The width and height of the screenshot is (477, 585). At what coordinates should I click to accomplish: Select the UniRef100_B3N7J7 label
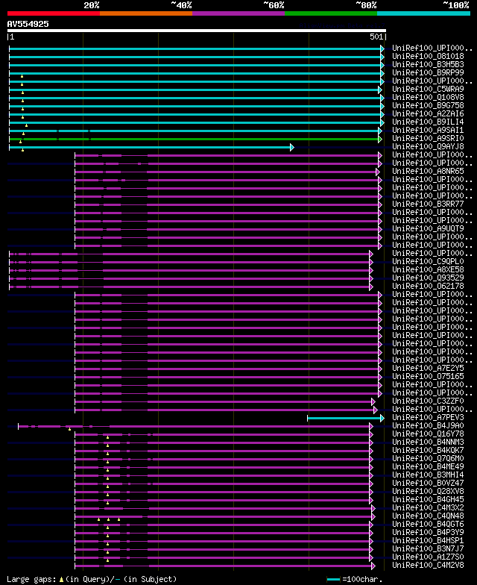(428, 549)
